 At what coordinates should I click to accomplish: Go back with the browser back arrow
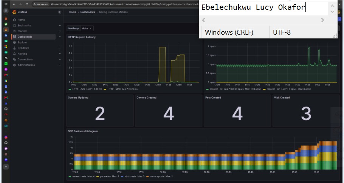tap(14, 4)
